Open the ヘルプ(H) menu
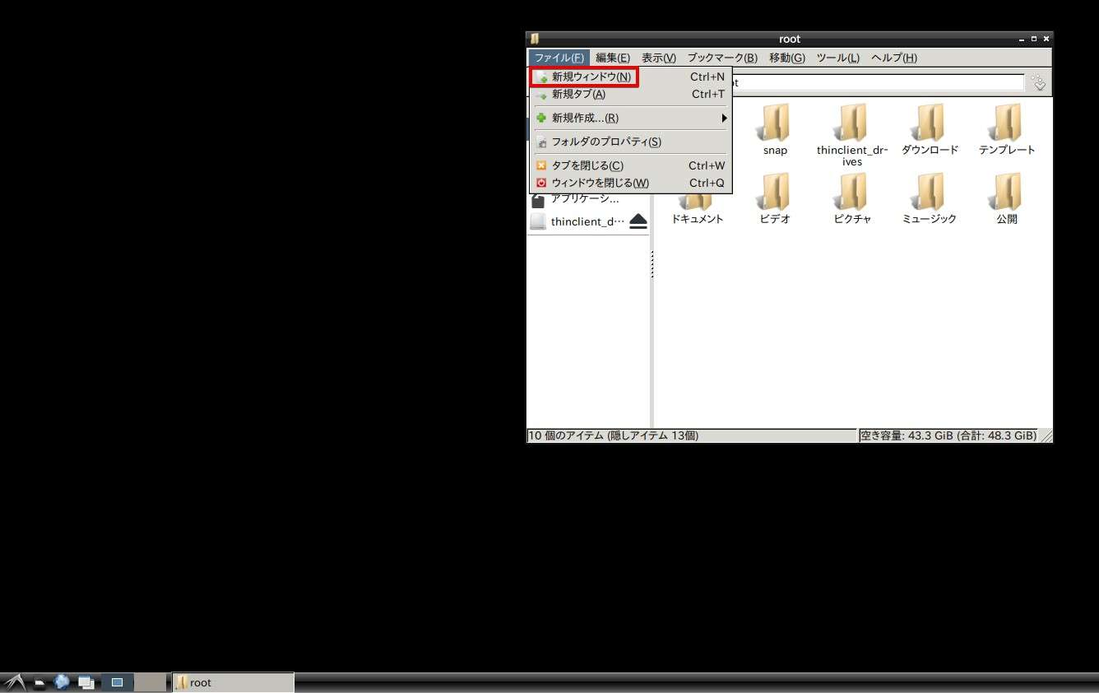Image resolution: width=1099 pixels, height=693 pixels. coord(894,58)
